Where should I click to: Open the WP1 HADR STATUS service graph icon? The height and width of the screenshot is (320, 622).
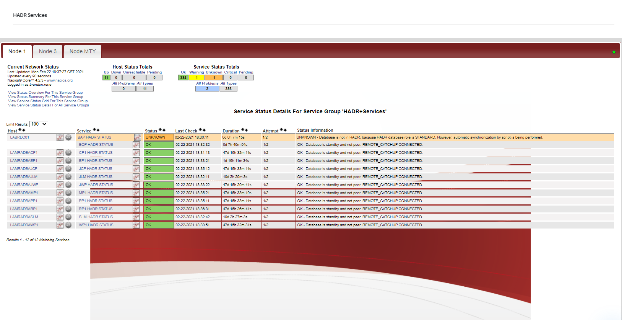tap(136, 225)
